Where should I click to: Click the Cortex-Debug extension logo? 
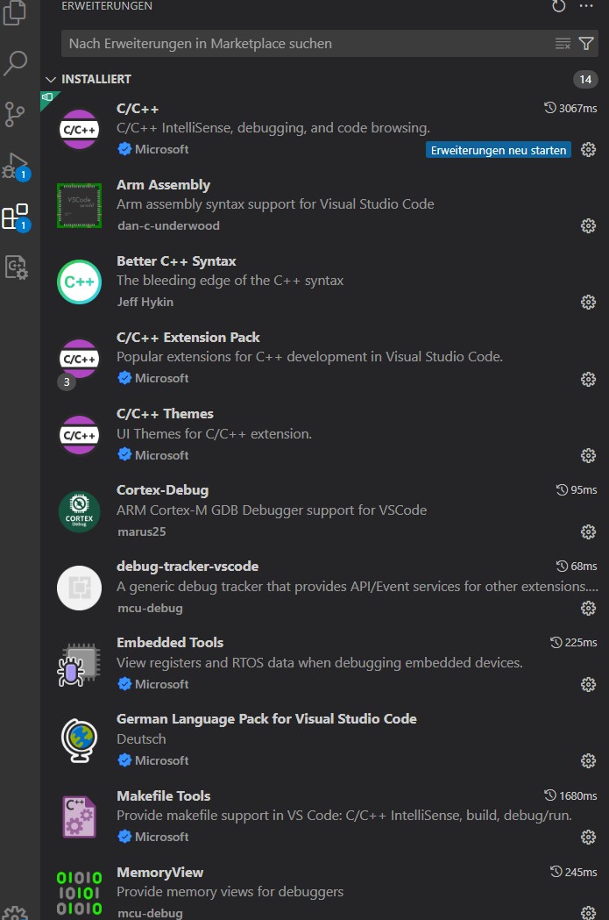tap(79, 511)
